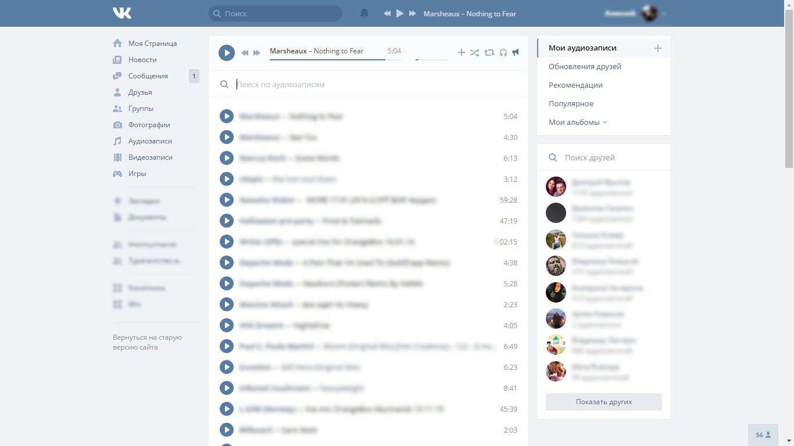Click Вернуться на старую версию сайта
Image resolution: width=794 pixels, height=446 pixels.
(147, 342)
